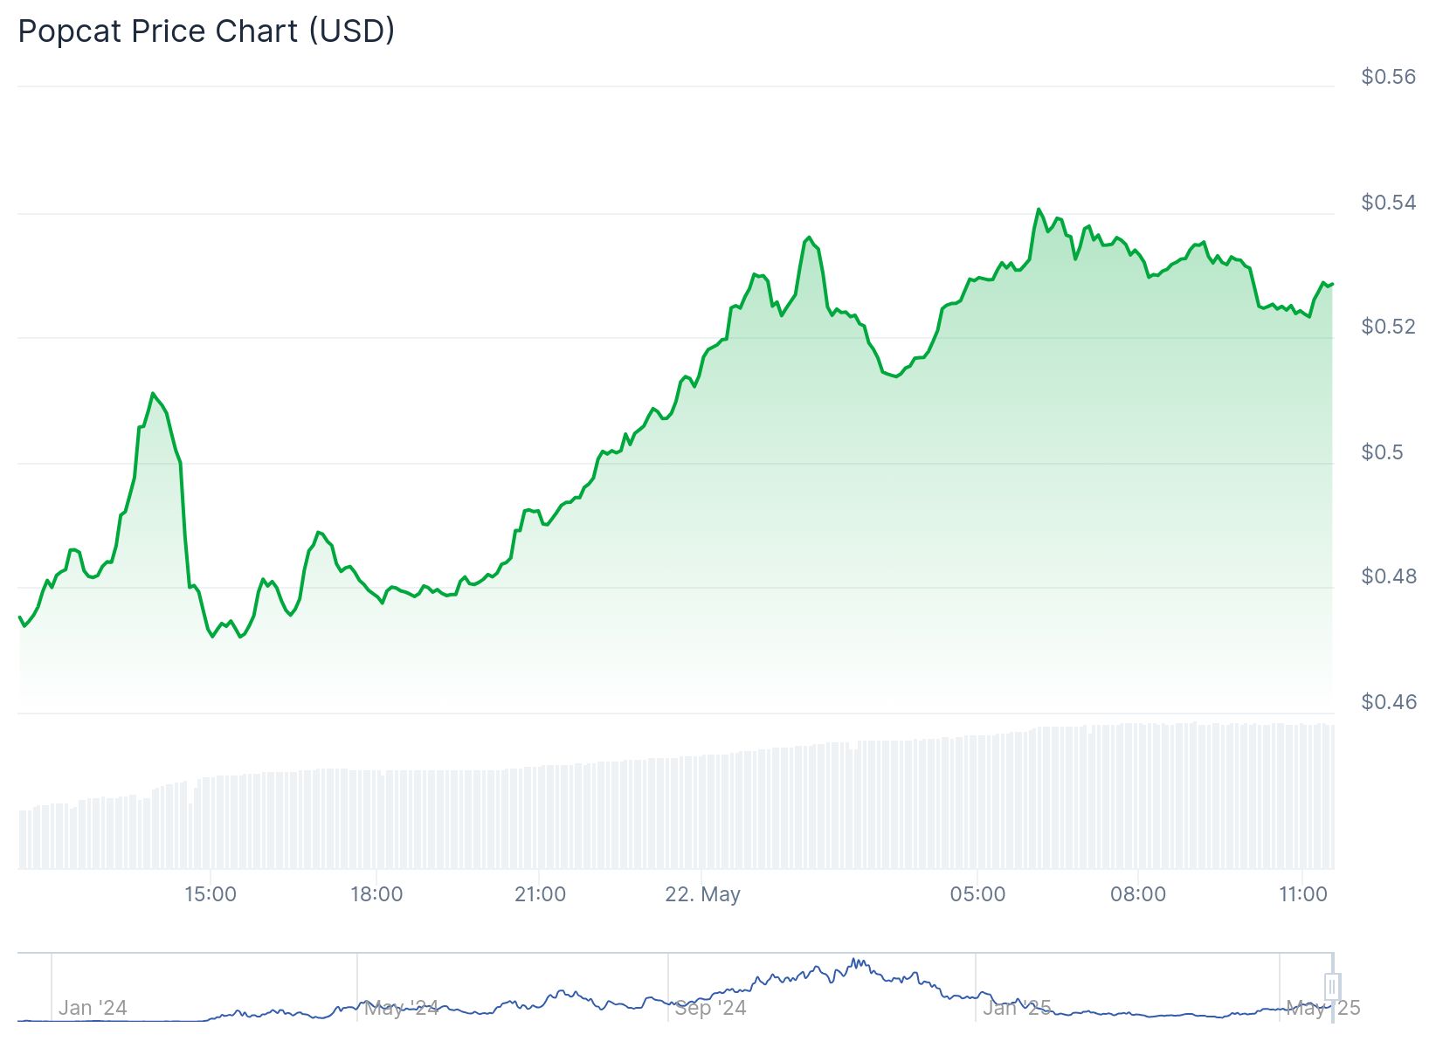Click the $0.5 price axis label
The image size is (1436, 1048).
click(1382, 452)
